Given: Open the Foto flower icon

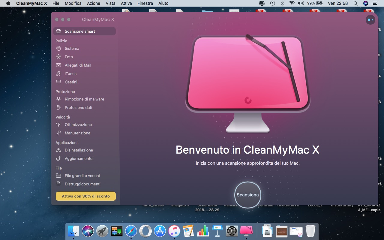Looking at the screenshot, I should click(x=58, y=57).
